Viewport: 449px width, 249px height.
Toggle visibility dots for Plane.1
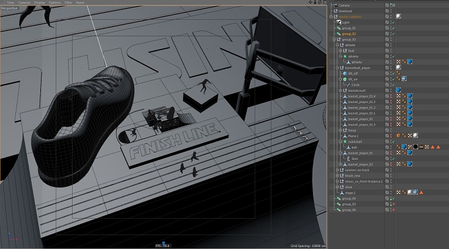[x=391, y=136]
